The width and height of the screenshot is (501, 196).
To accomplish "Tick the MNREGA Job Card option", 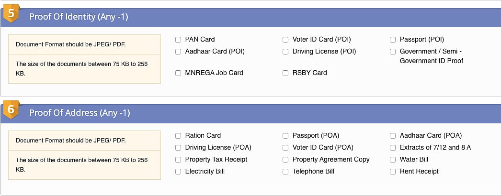I will tap(178, 73).
